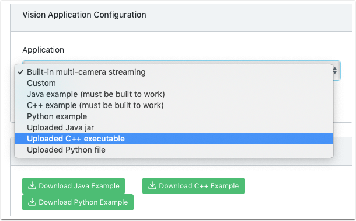This screenshot has width=356, height=221.
Task: Click the Vision Application Configuration header
Action: [x=84, y=15]
